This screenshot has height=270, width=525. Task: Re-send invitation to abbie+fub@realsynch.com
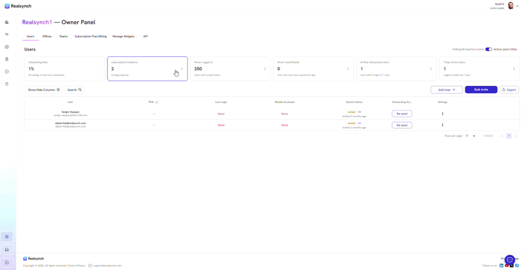pos(402,125)
